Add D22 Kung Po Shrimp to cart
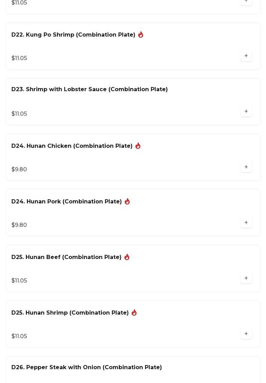The image size is (266, 383). point(246,56)
